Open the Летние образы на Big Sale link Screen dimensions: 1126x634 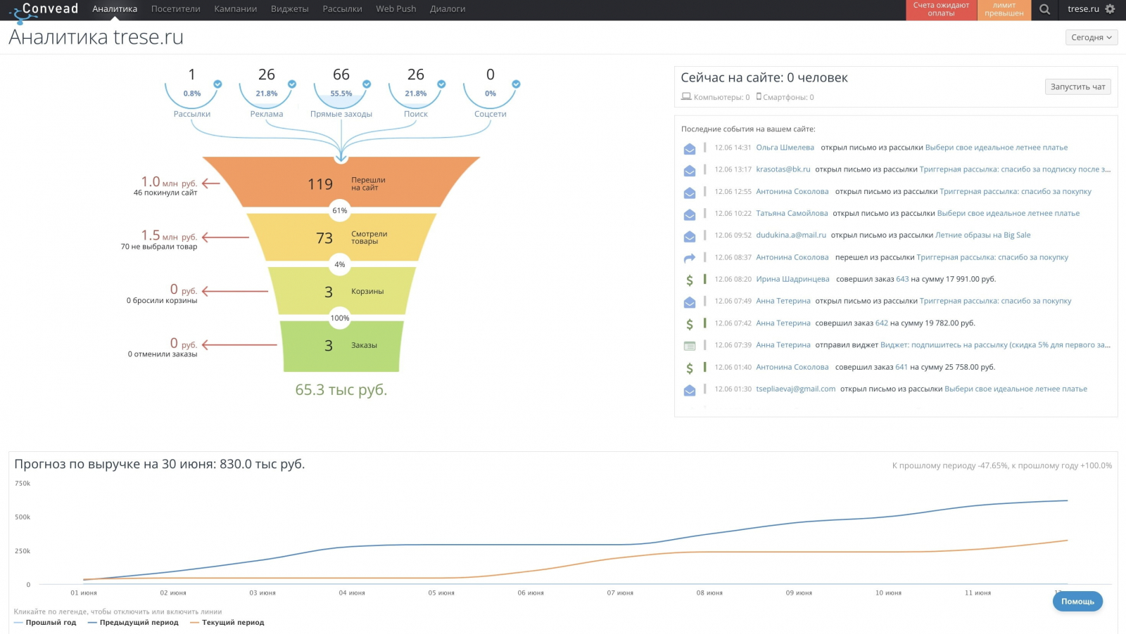[983, 235]
